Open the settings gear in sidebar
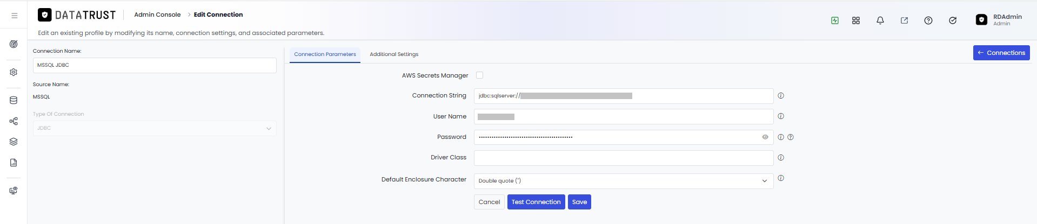Viewport: 1037px width, 224px height. 14,72
